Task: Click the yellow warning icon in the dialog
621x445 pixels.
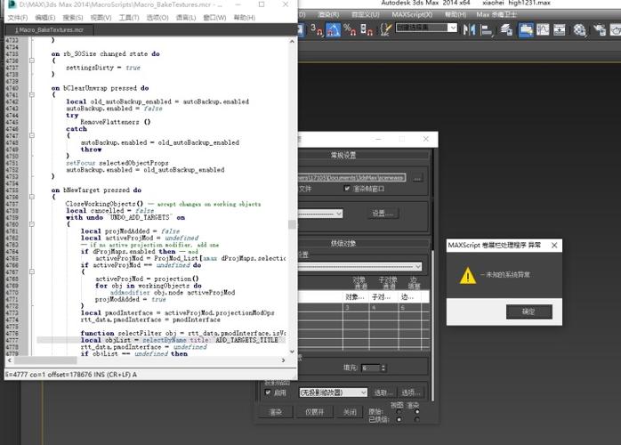Action: pos(467,276)
